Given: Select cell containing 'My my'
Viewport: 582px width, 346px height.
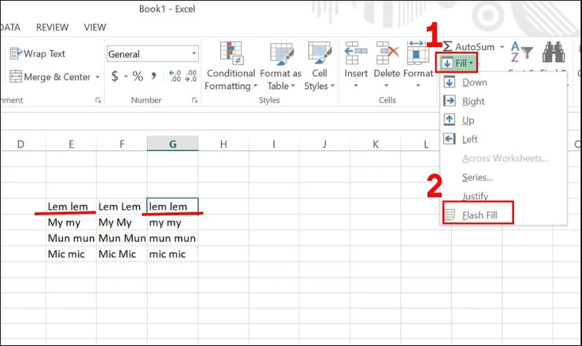Looking at the screenshot, I should click(x=71, y=223).
